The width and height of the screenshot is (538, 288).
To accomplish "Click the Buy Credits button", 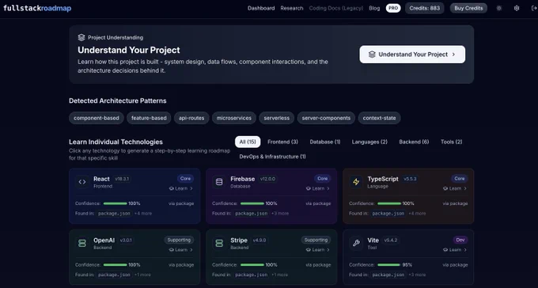I will [468, 8].
